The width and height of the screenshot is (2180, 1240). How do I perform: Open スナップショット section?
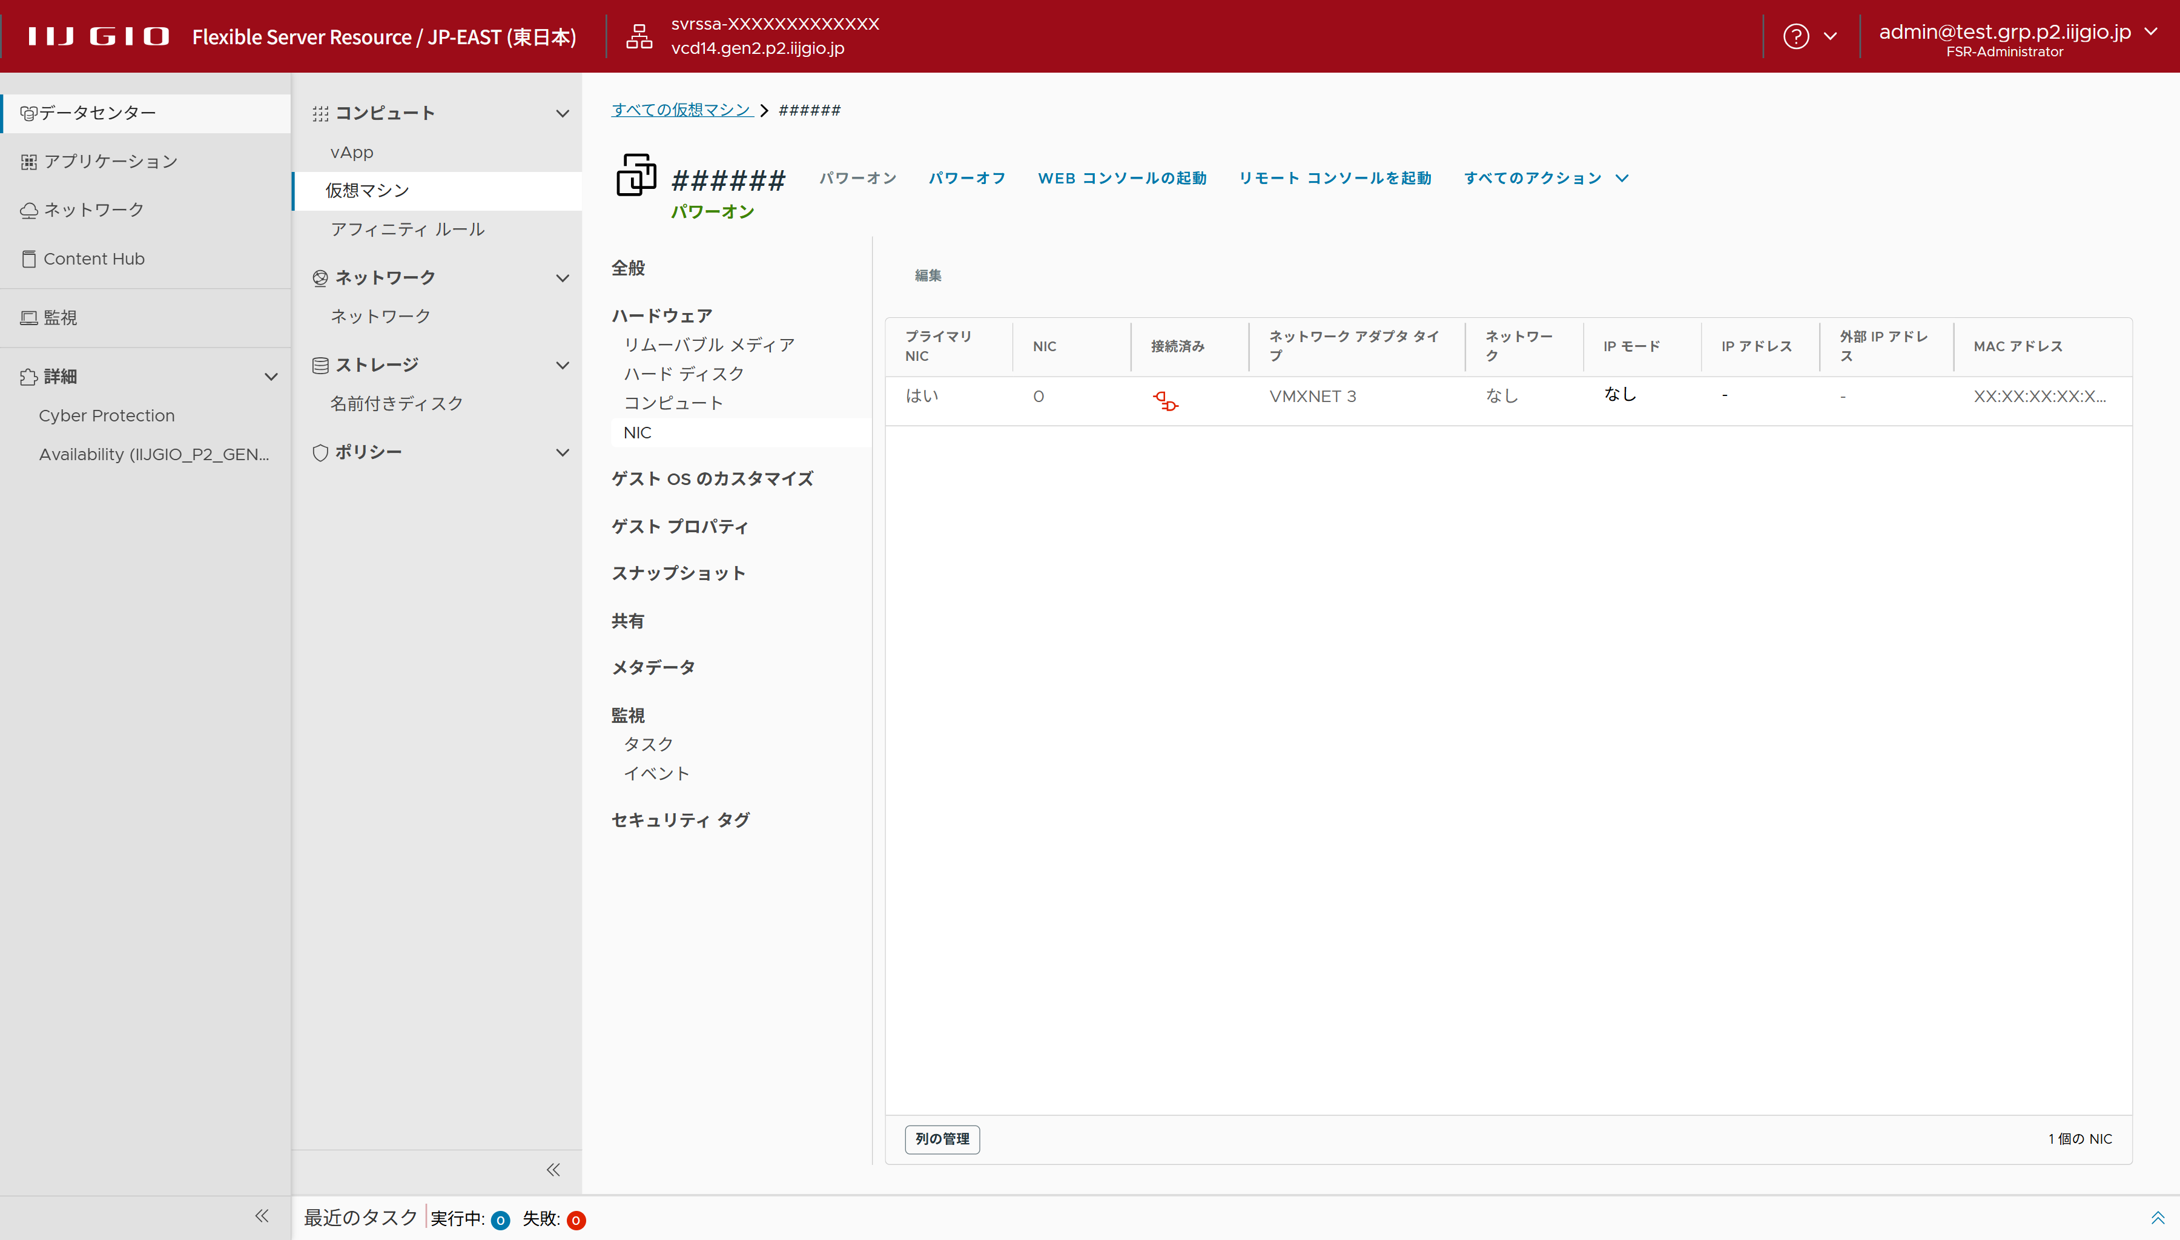[678, 573]
